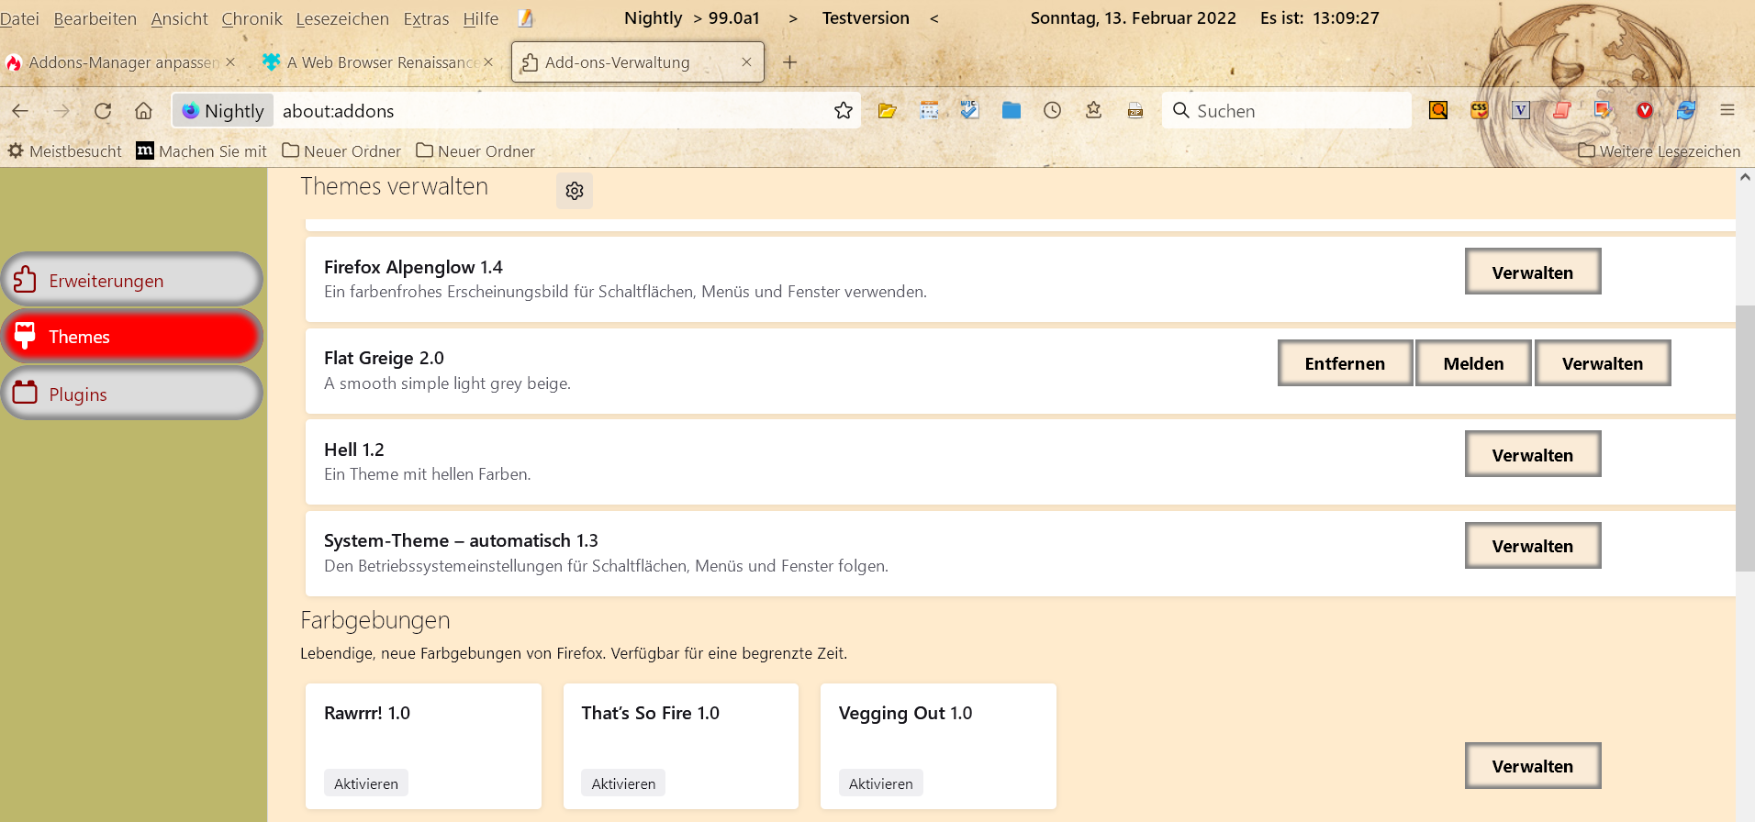Click the blue folder toolbar icon
1755x822 pixels.
[x=1012, y=111]
